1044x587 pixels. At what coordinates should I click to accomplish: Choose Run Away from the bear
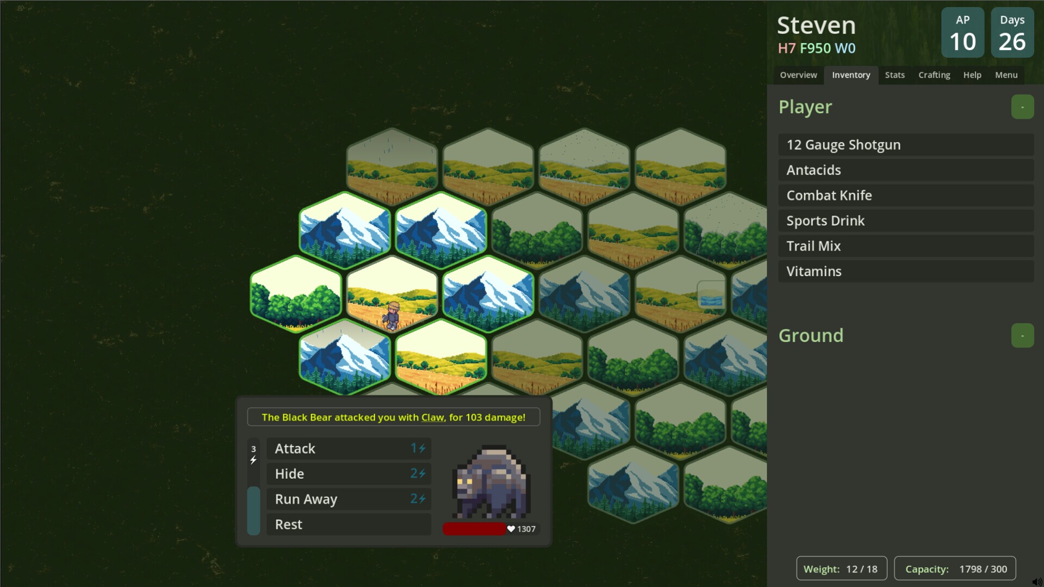pos(349,499)
